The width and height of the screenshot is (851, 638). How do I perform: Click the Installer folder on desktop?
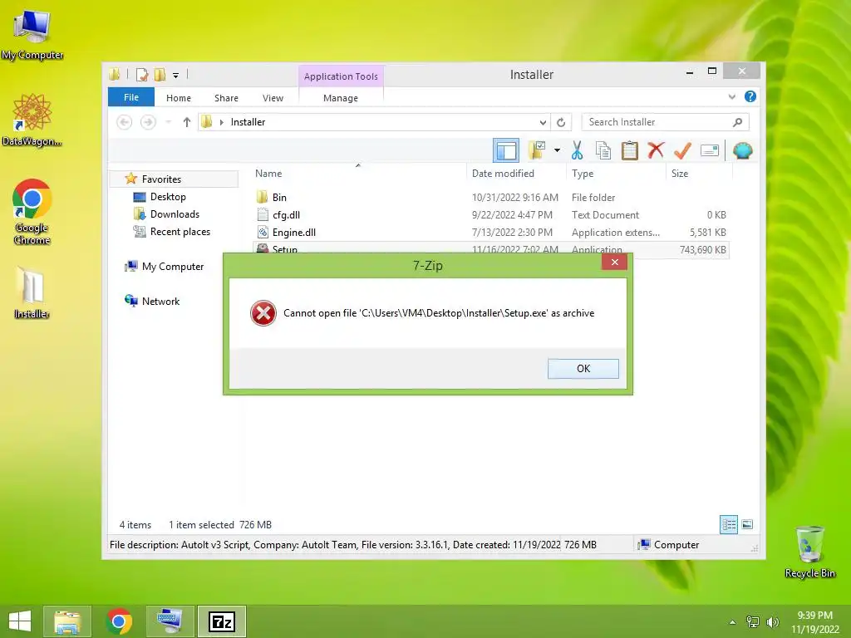tap(32, 292)
